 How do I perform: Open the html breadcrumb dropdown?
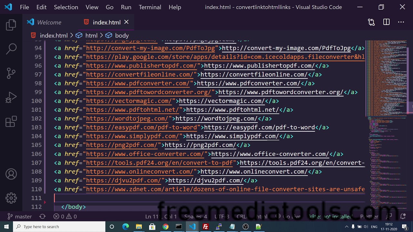point(91,35)
